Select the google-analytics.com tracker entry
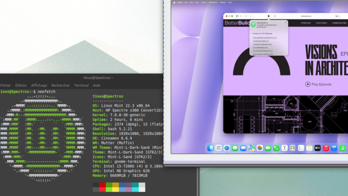The image size is (348, 196). pyautogui.click(x=263, y=54)
